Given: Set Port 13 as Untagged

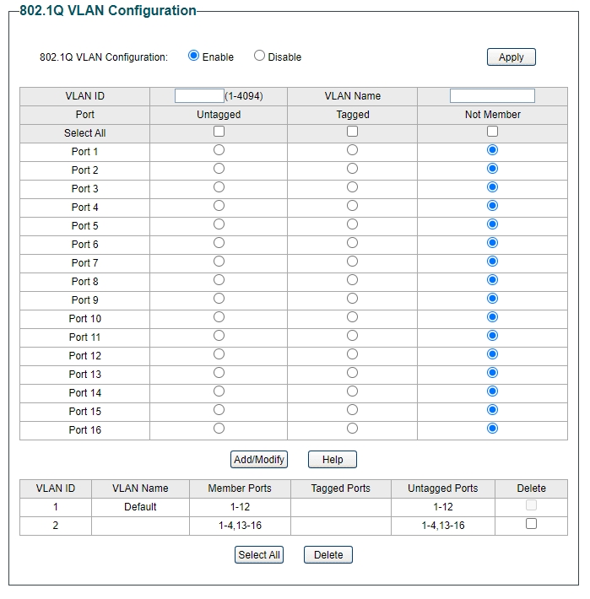Looking at the screenshot, I should tap(219, 373).
